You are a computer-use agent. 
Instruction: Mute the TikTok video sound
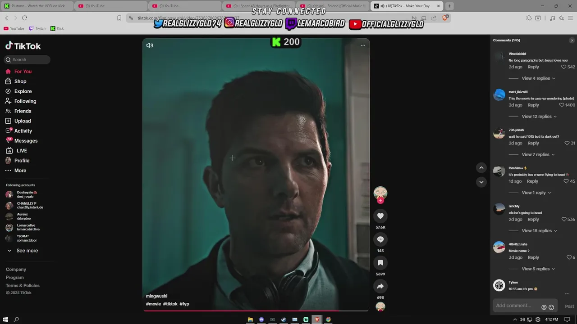[150, 45]
